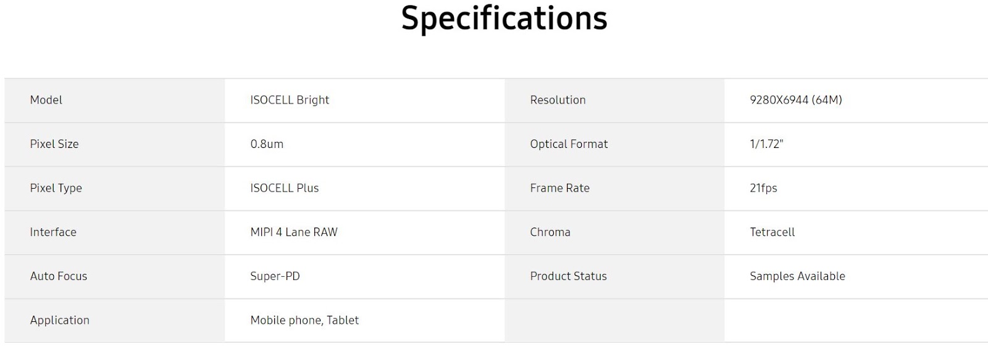Click the Mobile phone, Tablet application value
988x349 pixels.
tap(304, 320)
